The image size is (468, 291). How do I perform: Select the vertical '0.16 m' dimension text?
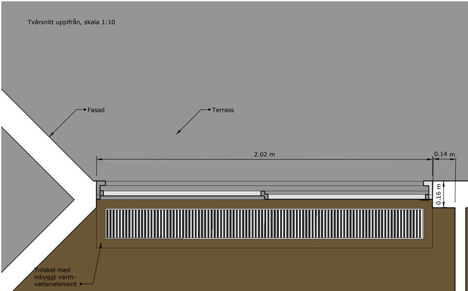coord(439,194)
